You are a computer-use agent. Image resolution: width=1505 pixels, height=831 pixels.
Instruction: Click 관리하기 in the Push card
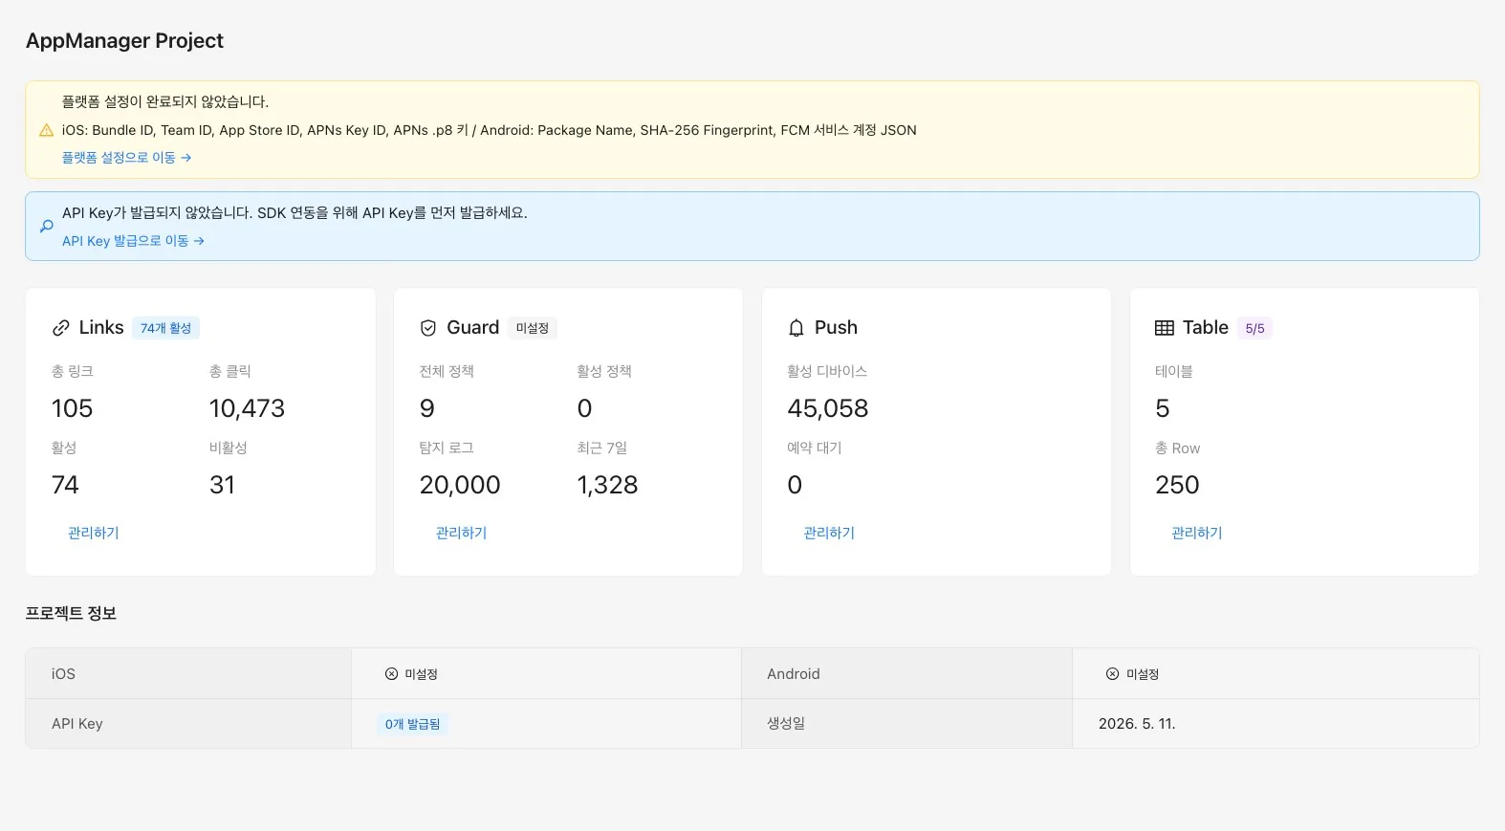[x=829, y=533]
